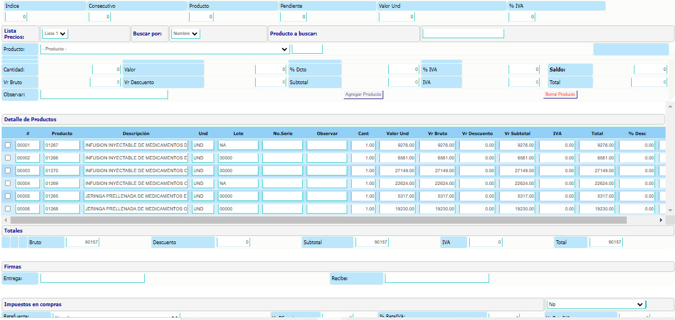Open Impuestos en compras No dropdown

pyautogui.click(x=595, y=304)
